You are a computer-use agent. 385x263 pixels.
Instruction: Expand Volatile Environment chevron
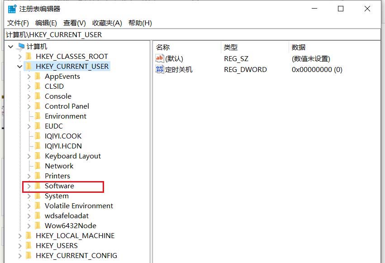click(x=29, y=206)
